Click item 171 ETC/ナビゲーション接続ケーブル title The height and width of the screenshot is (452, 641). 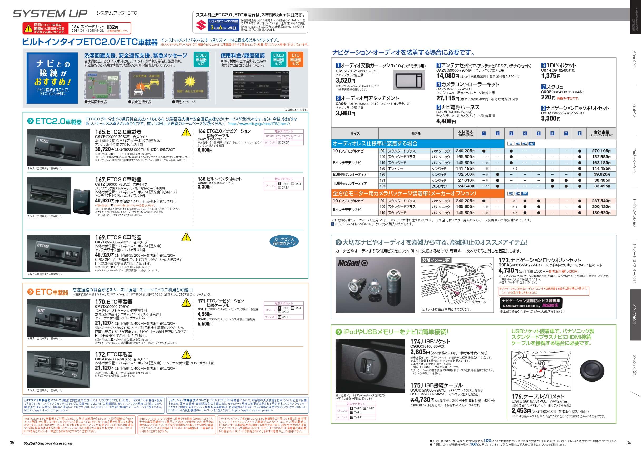tap(221, 303)
